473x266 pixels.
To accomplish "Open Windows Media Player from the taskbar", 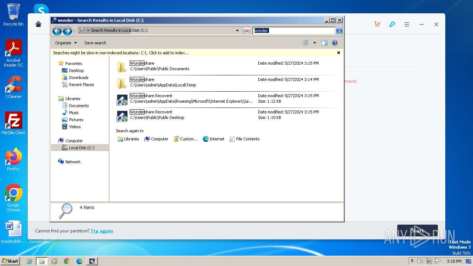I will coord(54,261).
